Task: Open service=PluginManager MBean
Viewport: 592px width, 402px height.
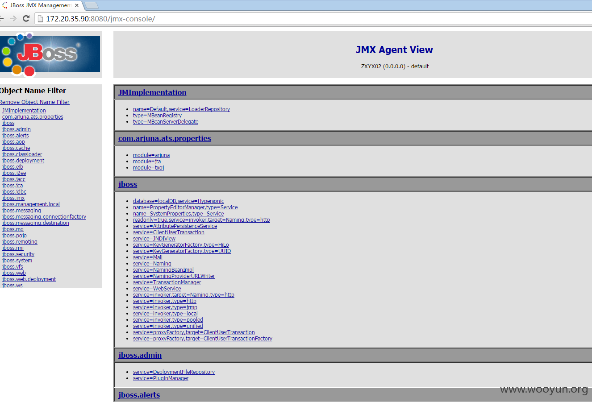Action: click(x=161, y=378)
